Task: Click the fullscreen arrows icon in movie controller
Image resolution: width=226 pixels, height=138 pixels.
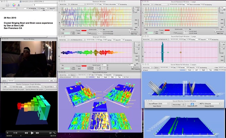Action: click(x=54, y=133)
